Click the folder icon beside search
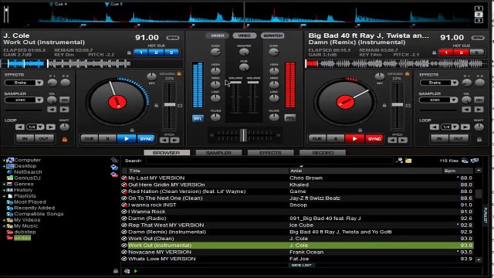 tap(408, 161)
